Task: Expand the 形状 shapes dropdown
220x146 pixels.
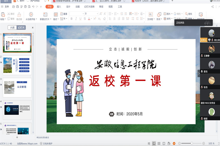Action: [x=162, y=19]
